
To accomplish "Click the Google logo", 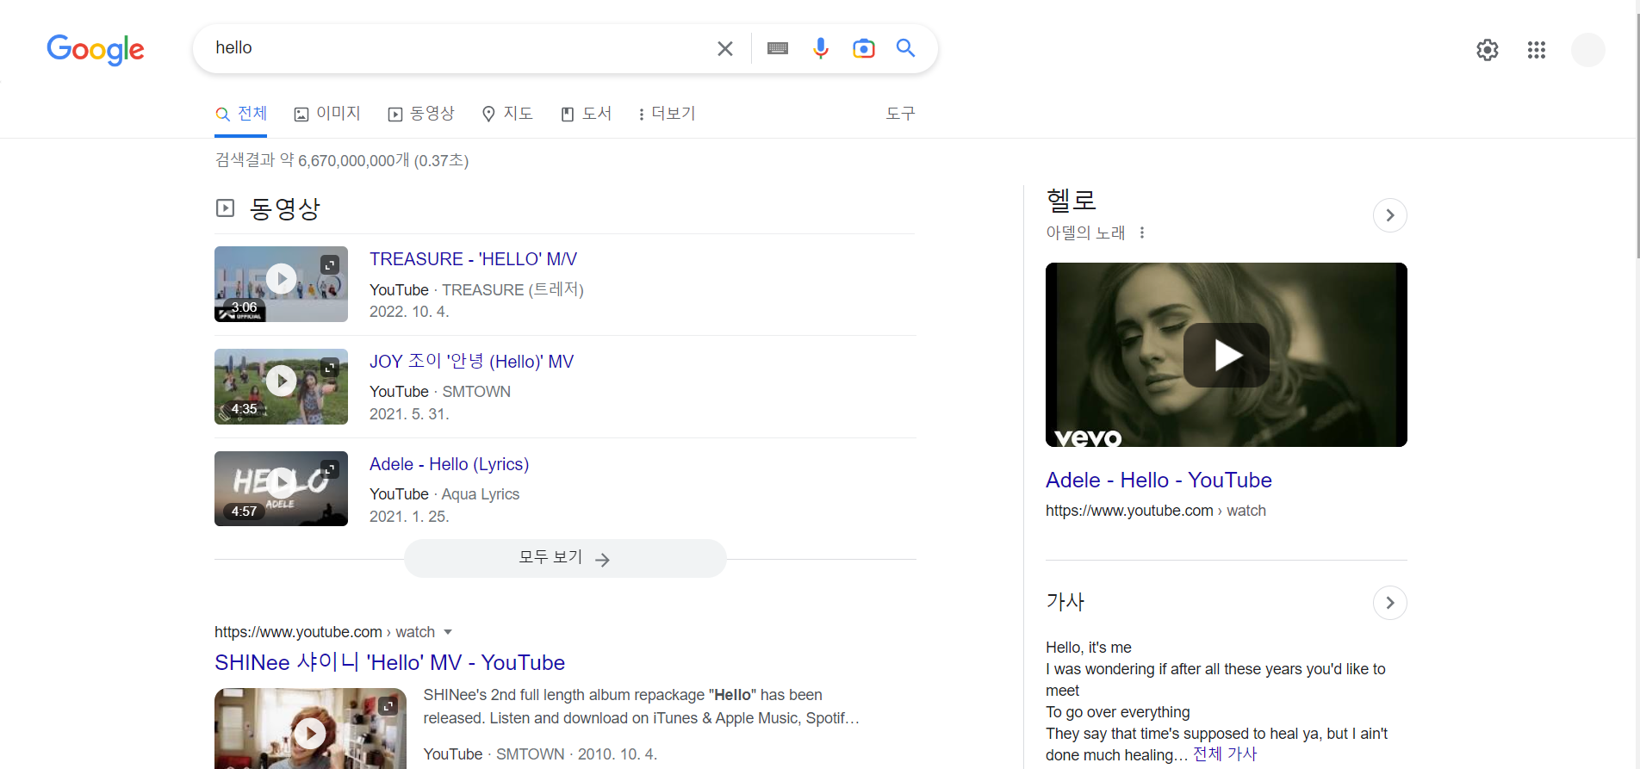I will coord(96,49).
